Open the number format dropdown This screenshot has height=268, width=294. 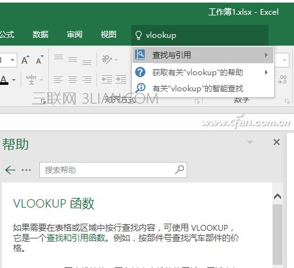coord(284,60)
